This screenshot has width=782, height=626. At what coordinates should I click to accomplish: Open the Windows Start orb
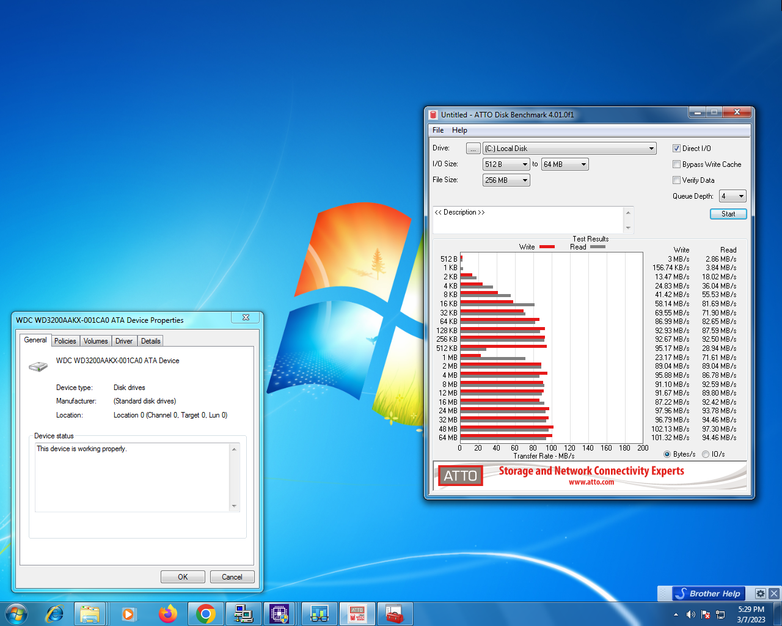[x=16, y=613]
